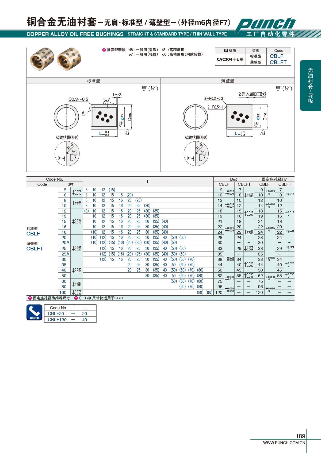This screenshot has width=321, height=453.
Task: Click the CBLFT code in the material table
Action: [x=278, y=62]
